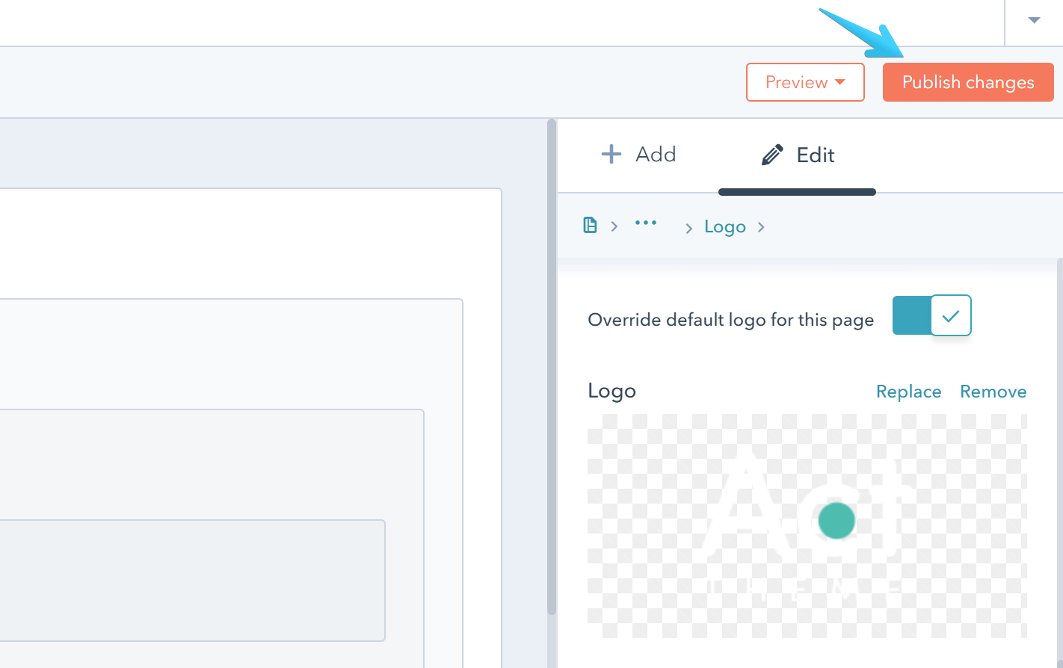1063x668 pixels.
Task: Open the top-right corner dropdown caret
Action: click(x=1034, y=21)
